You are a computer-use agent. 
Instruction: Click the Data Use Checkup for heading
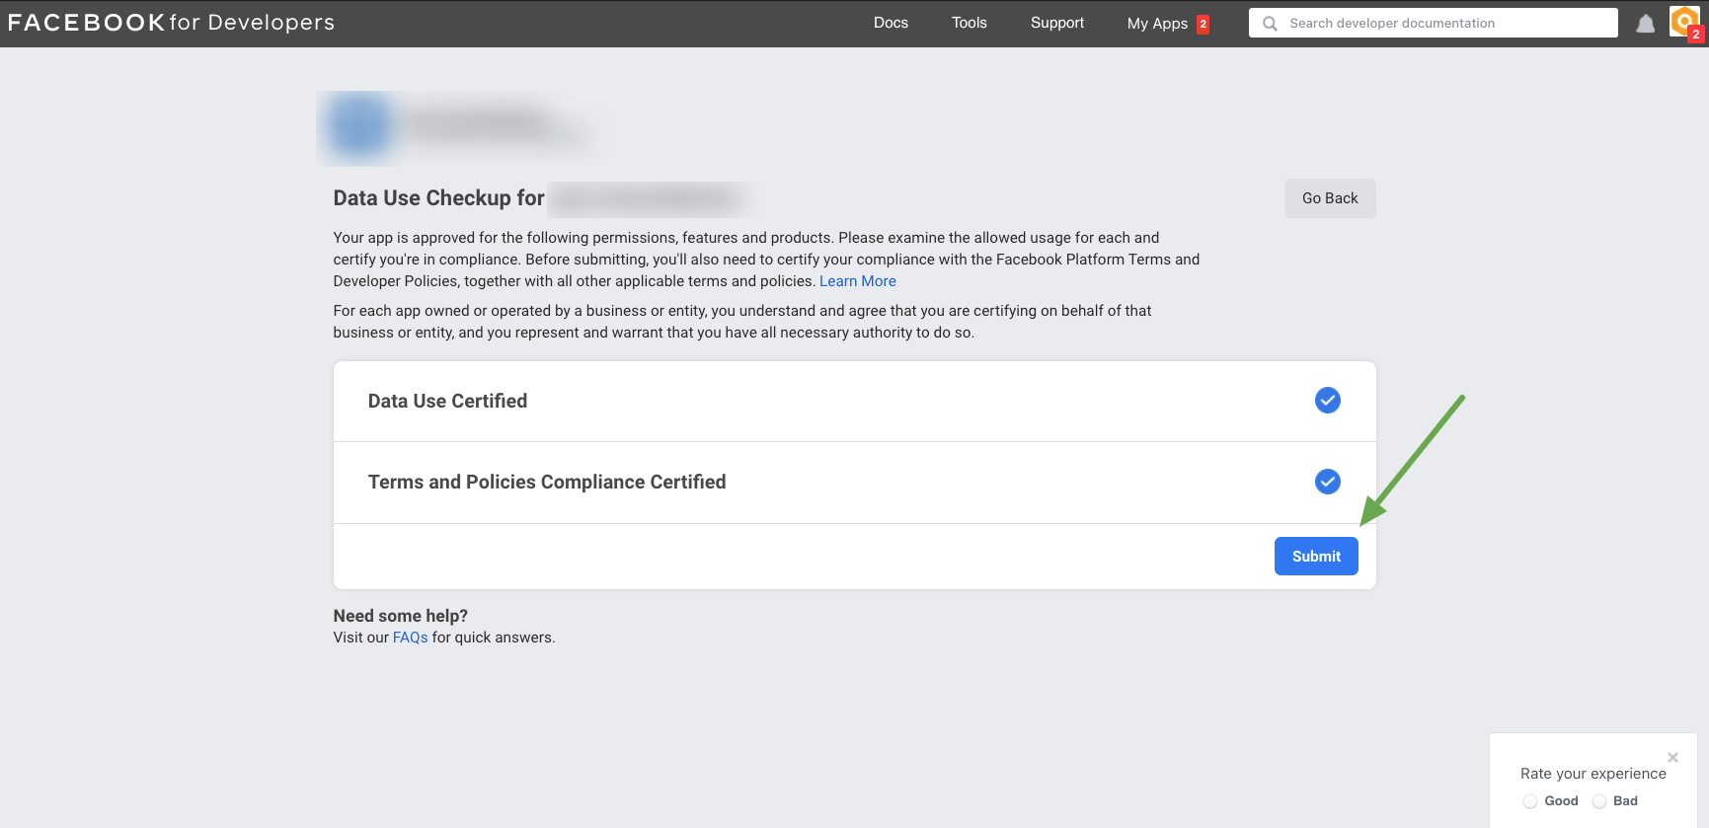point(438,198)
